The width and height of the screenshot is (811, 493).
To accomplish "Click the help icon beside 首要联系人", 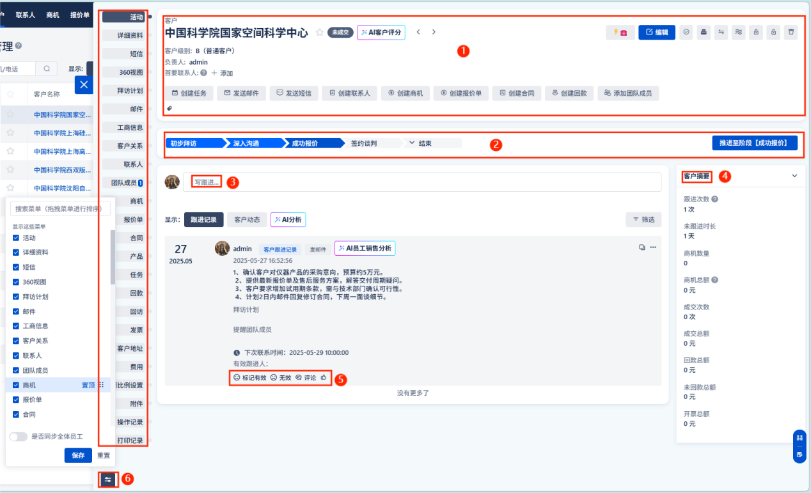I will 203,73.
